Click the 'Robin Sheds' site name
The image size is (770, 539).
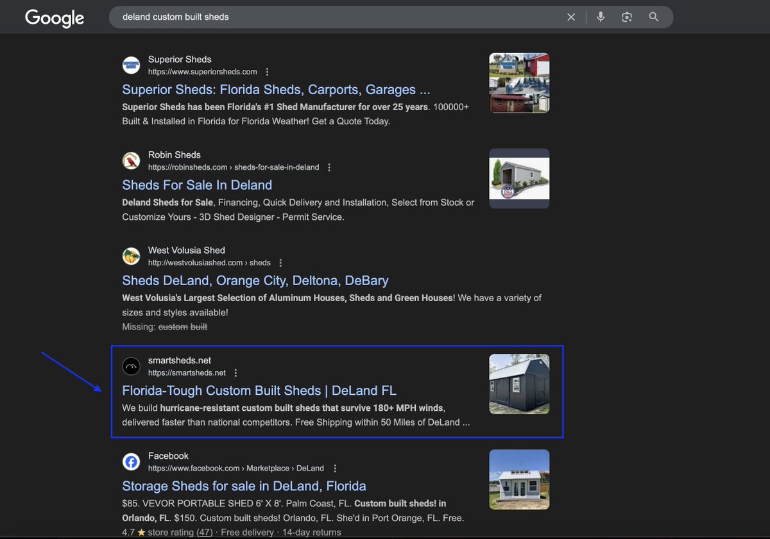[x=175, y=154]
